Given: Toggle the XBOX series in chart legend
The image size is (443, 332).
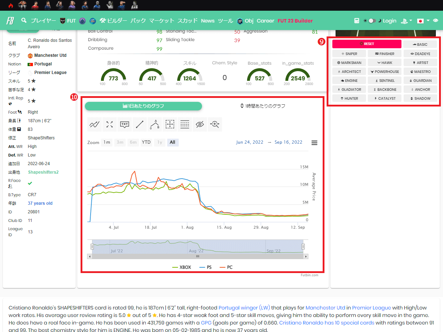Looking at the screenshot, I should [182, 267].
